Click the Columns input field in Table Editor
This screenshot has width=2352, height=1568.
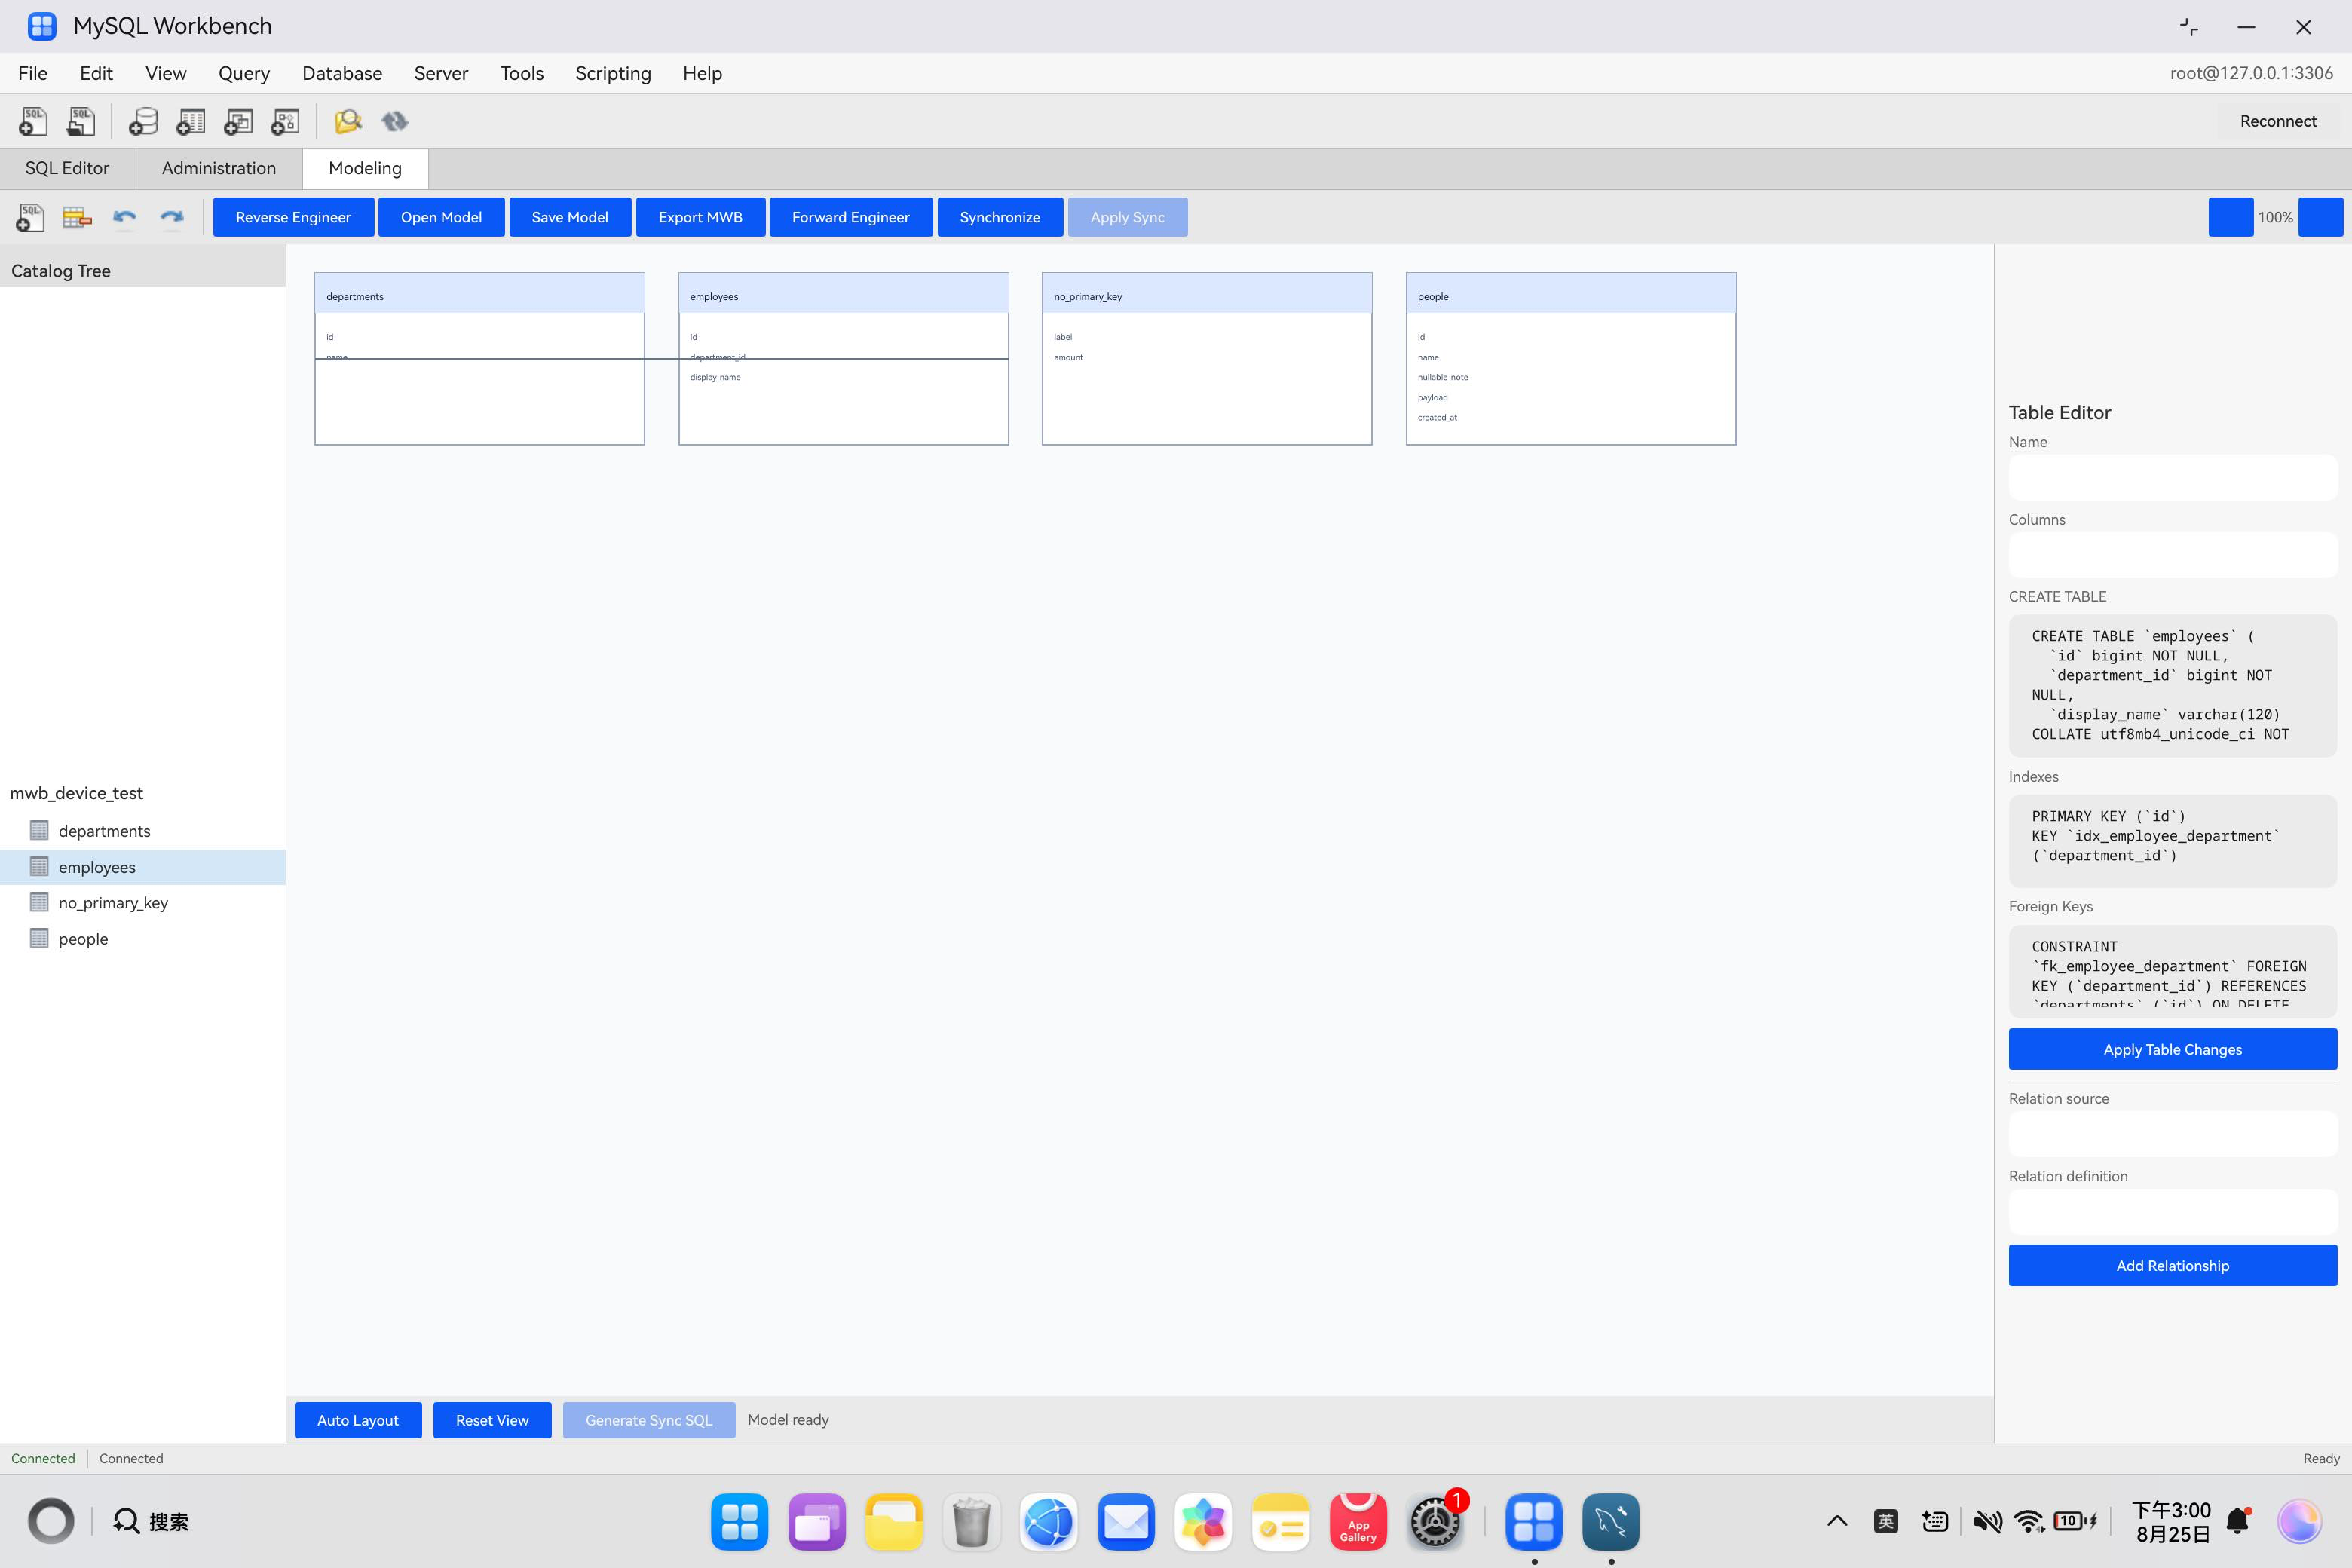2172,555
